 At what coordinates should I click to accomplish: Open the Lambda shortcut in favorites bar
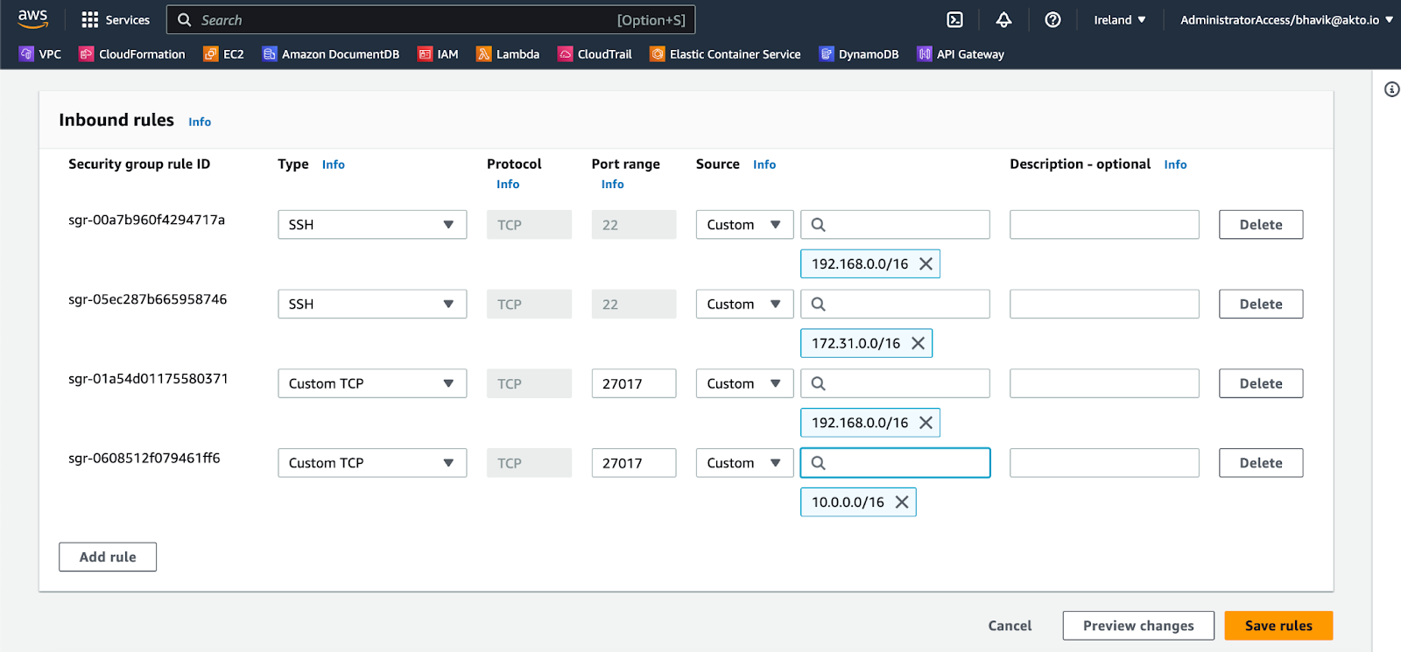click(508, 54)
